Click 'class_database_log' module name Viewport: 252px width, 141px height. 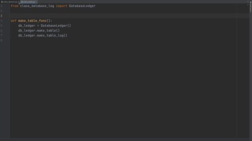pos(37,6)
